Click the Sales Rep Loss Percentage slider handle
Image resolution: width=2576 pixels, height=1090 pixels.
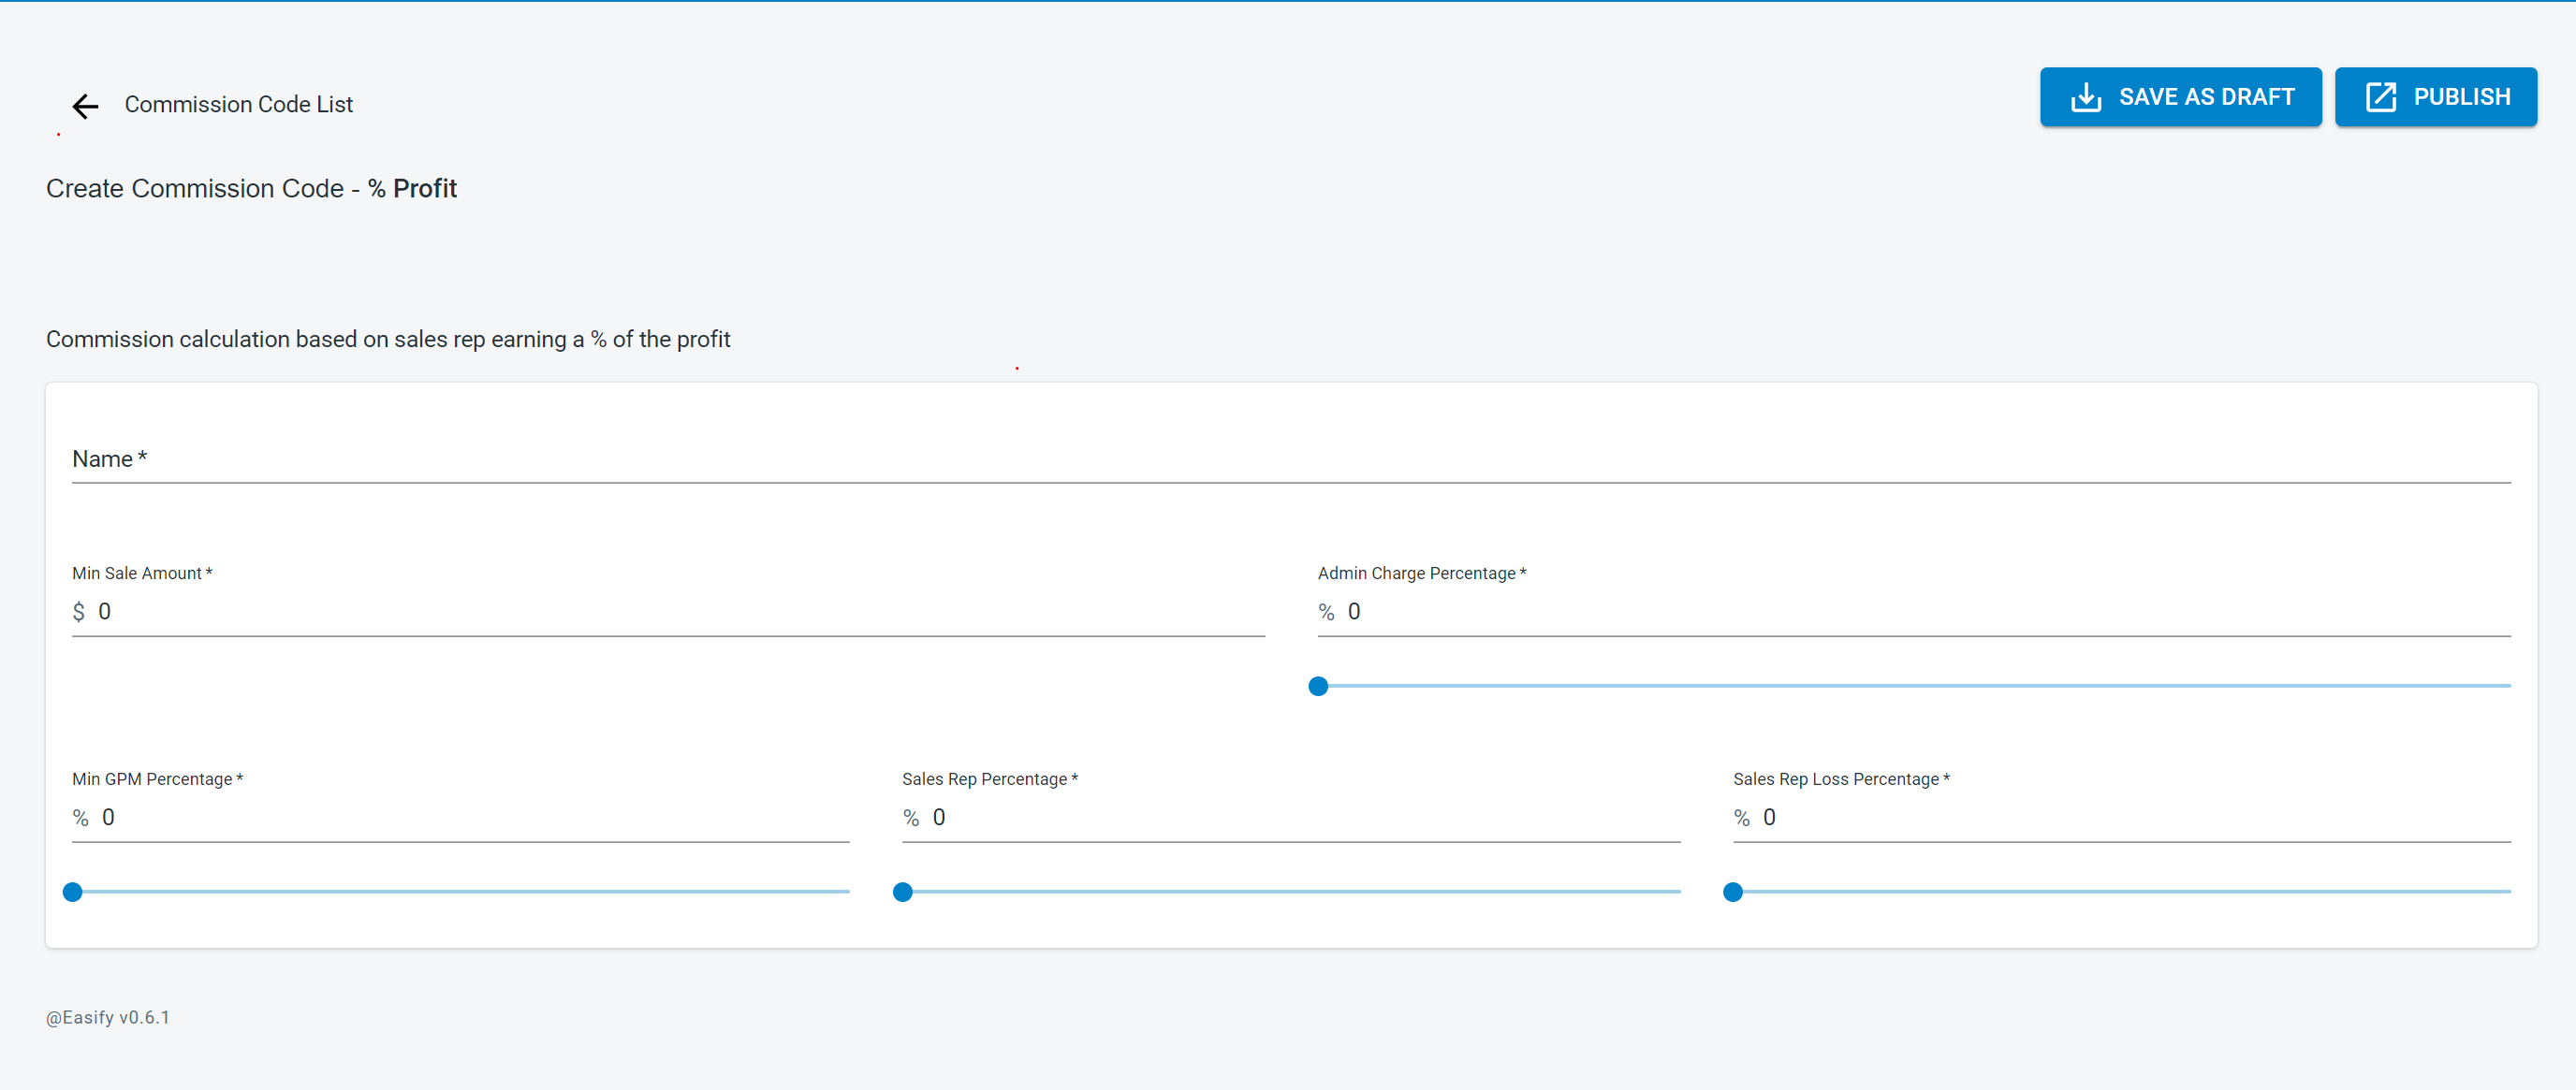1733,892
